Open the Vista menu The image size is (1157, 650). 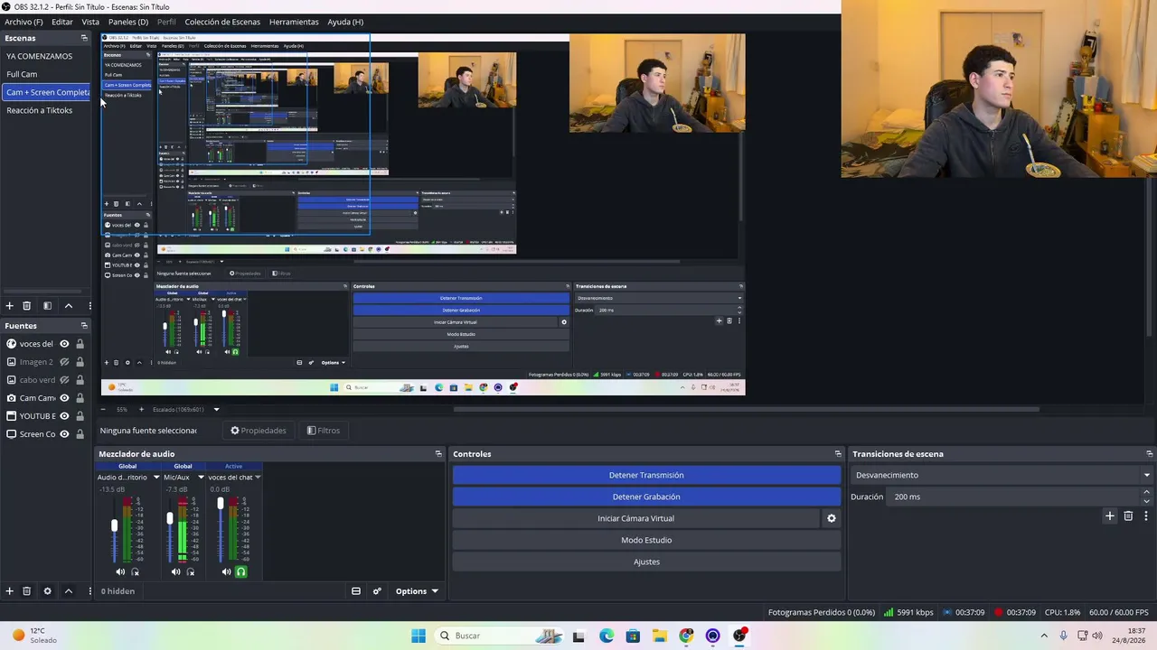point(90,22)
